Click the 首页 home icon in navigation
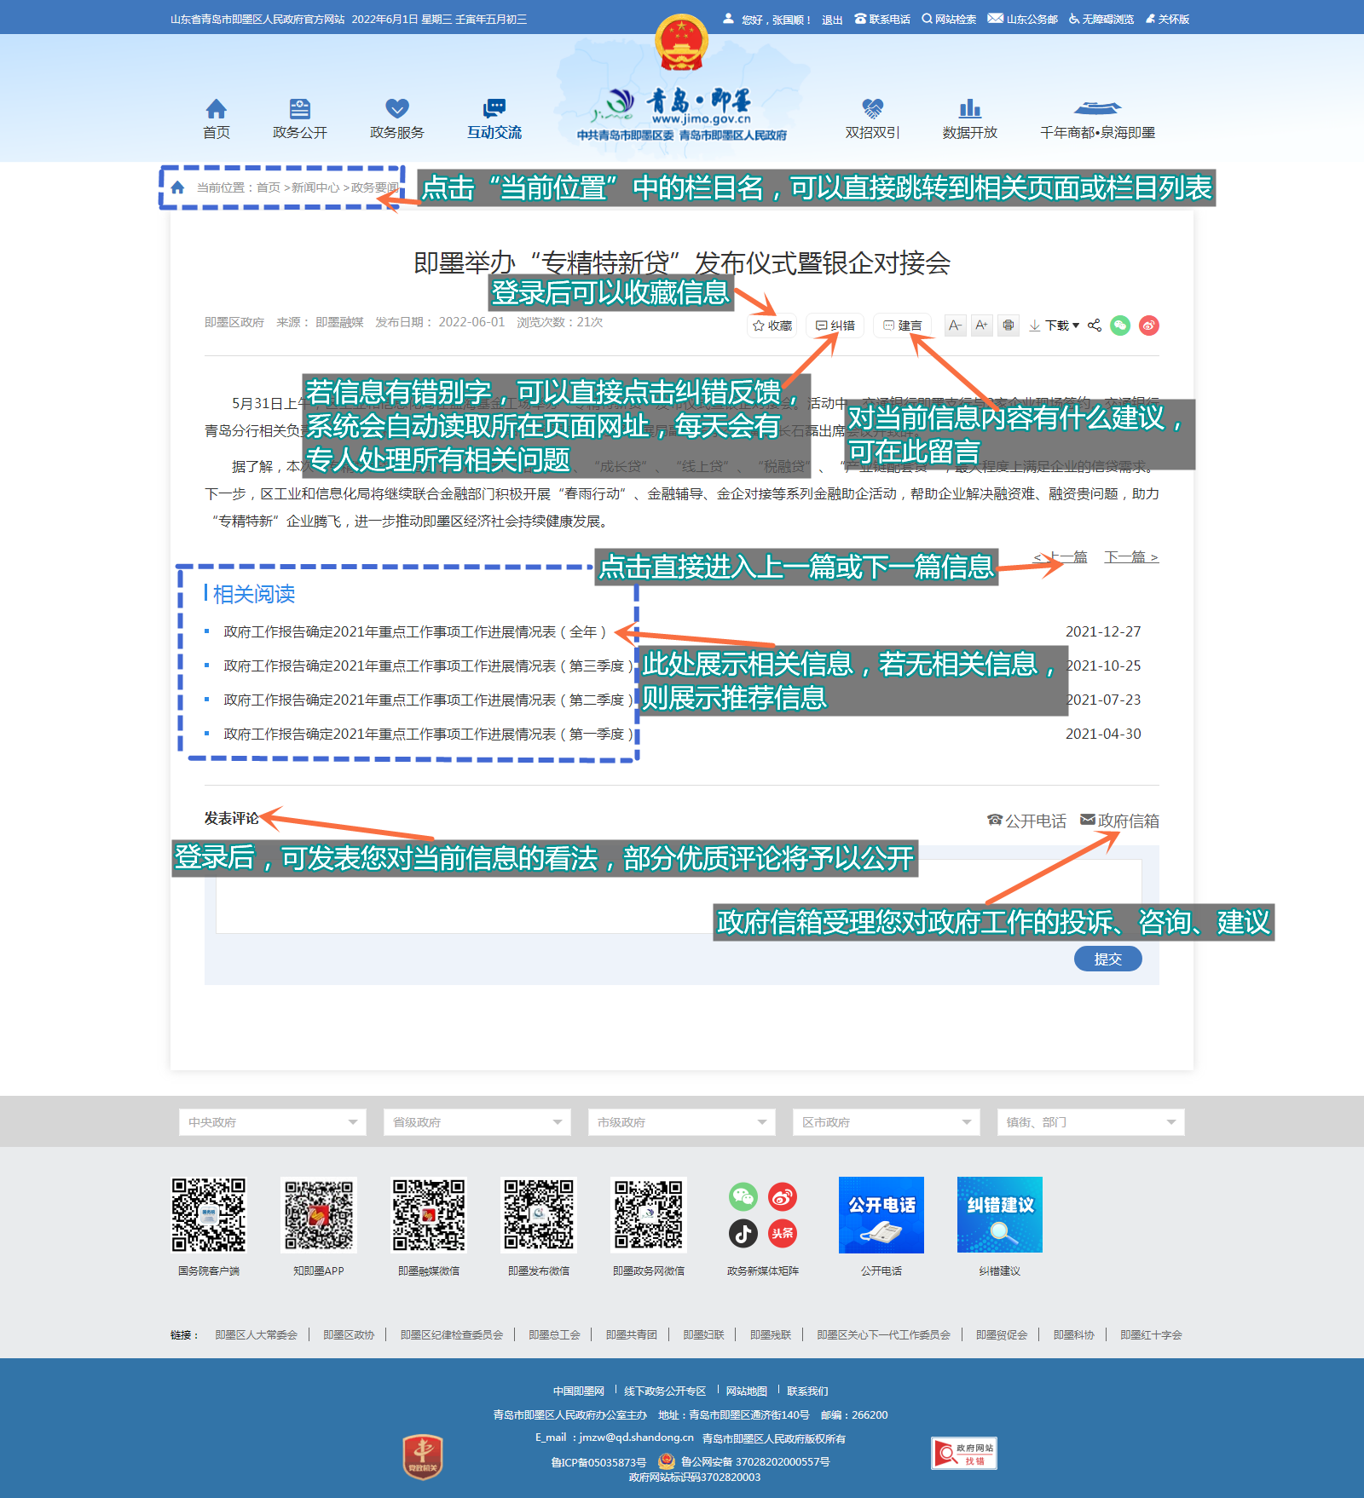 click(x=217, y=110)
